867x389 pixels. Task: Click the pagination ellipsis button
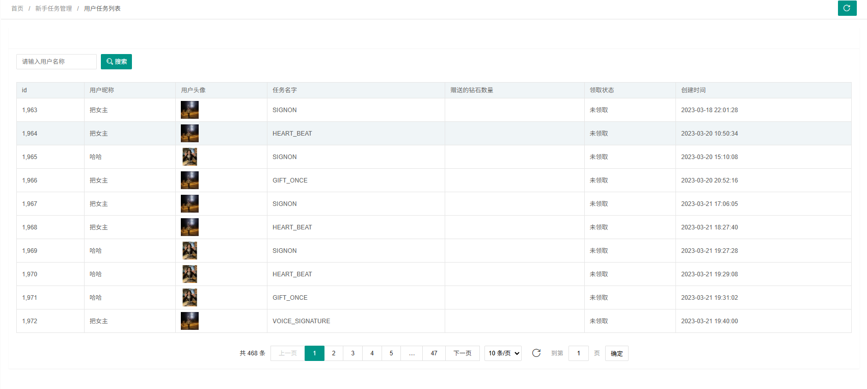point(412,353)
